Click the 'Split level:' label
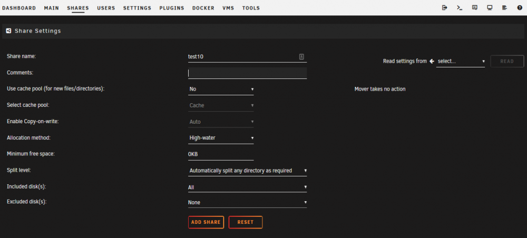 tap(19, 170)
